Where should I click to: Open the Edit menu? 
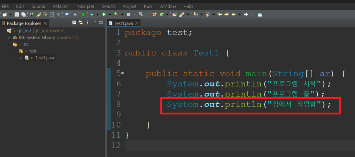20,6
